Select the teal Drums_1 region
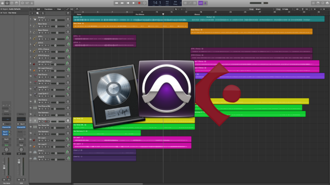330x185 pixels. [199, 19]
